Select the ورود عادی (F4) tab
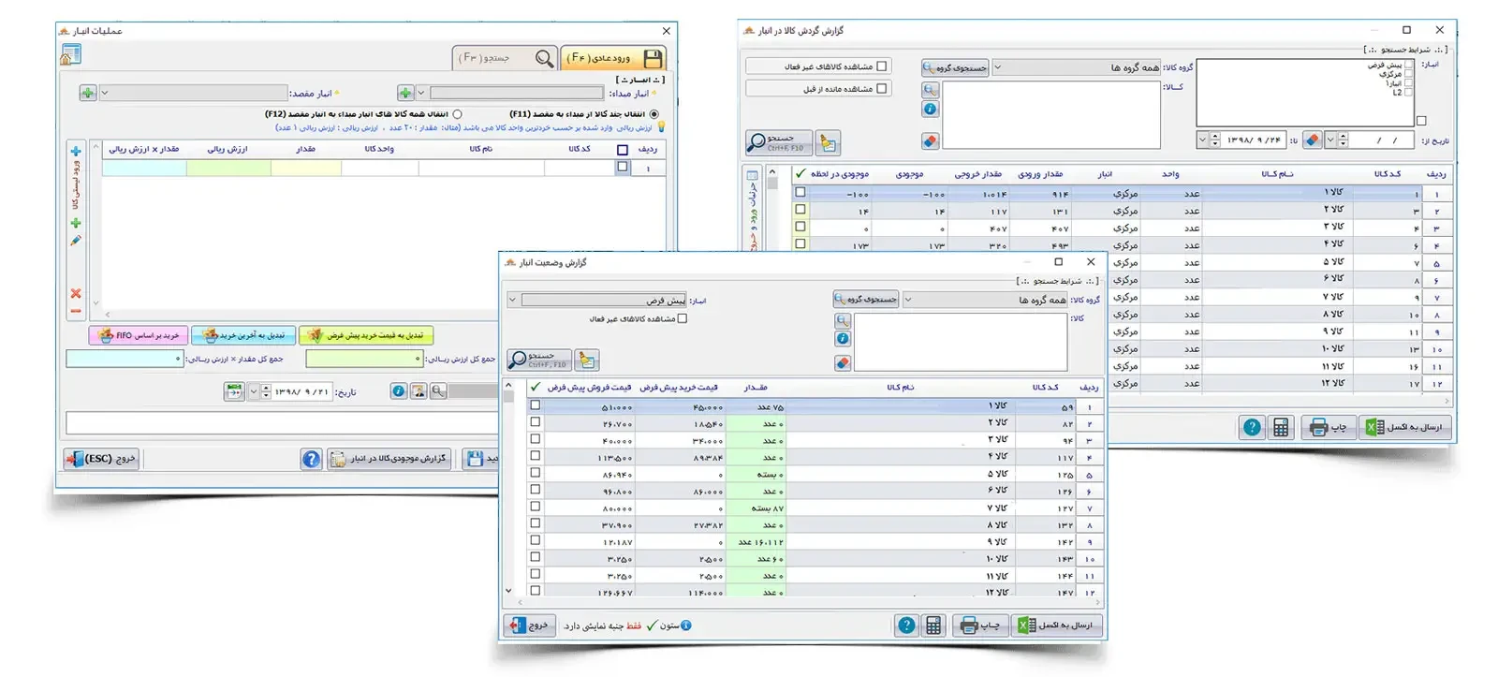The width and height of the screenshot is (1498, 677). (612, 58)
